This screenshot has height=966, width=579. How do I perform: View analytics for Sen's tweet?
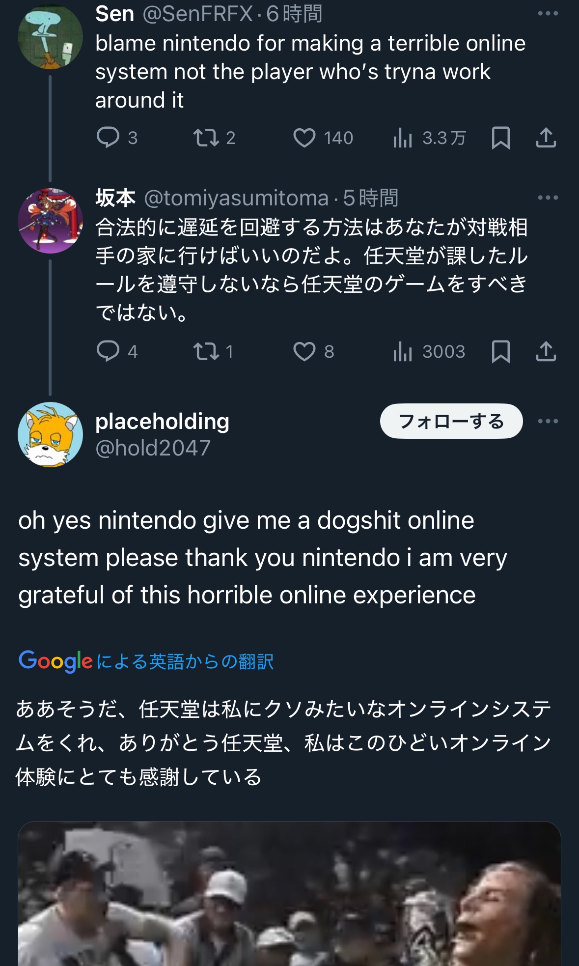[x=402, y=138]
